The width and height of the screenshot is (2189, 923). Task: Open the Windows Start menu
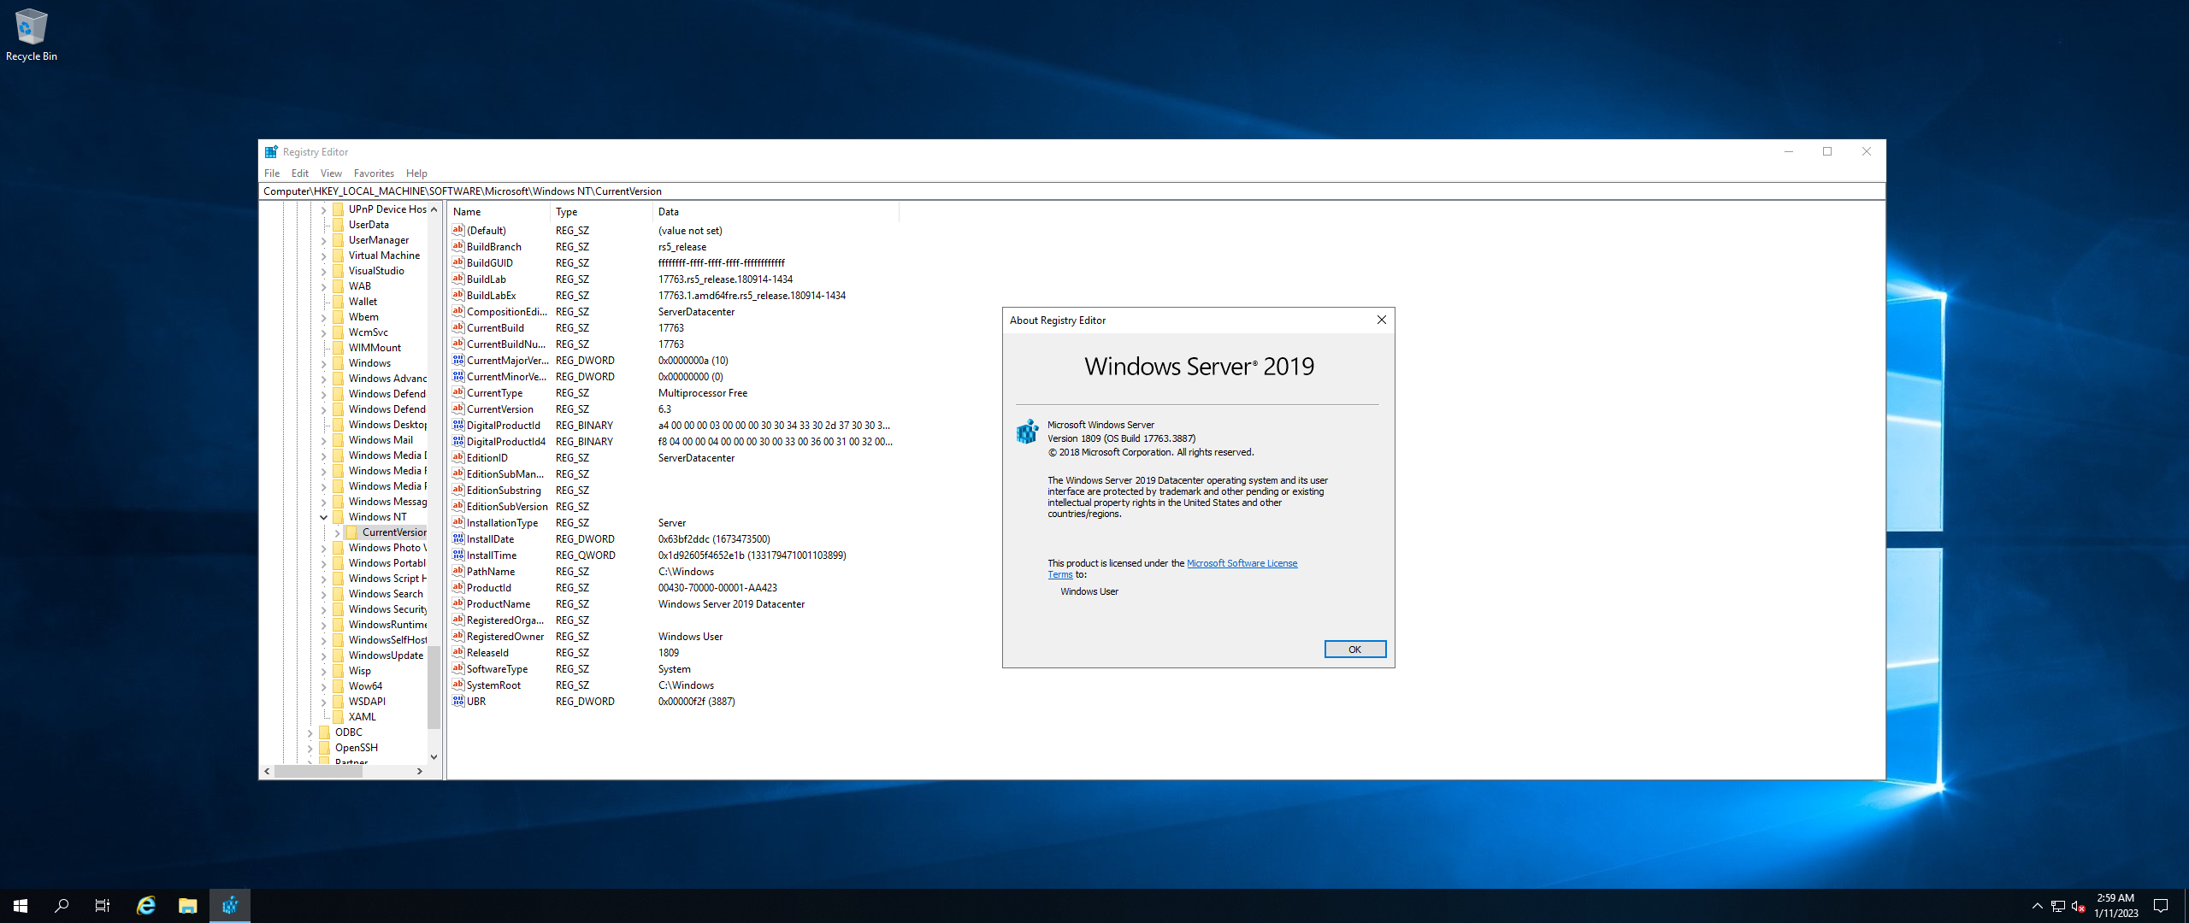21,906
